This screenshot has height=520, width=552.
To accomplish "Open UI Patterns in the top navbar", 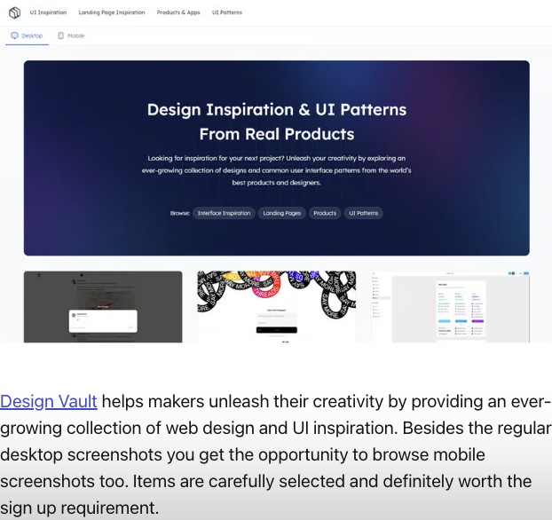I will point(227,12).
